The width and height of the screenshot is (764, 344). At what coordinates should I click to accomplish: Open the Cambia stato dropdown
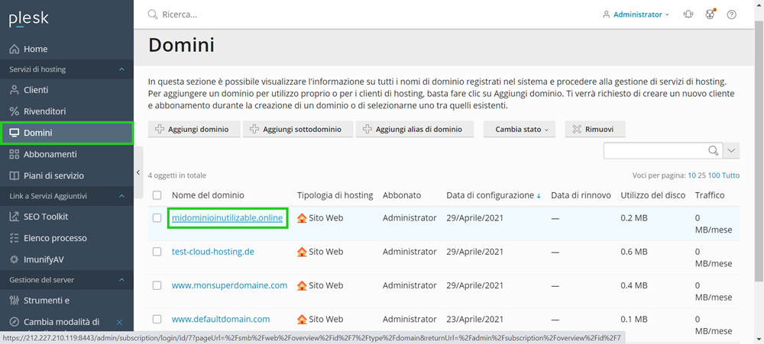point(520,130)
